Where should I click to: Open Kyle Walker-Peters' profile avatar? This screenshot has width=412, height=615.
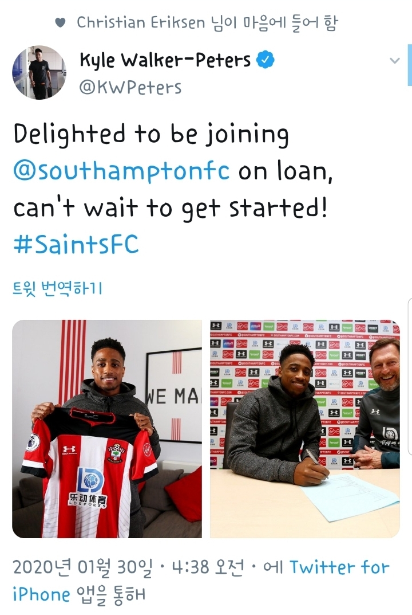39,73
